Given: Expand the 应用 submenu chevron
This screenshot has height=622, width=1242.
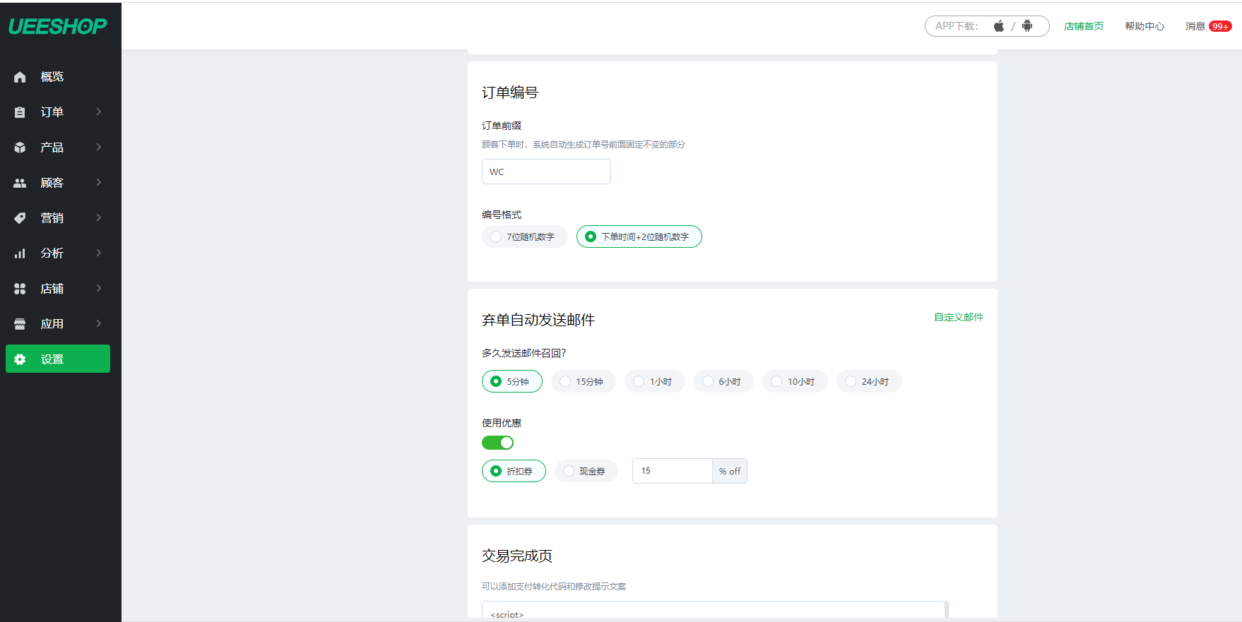Looking at the screenshot, I should click(99, 323).
